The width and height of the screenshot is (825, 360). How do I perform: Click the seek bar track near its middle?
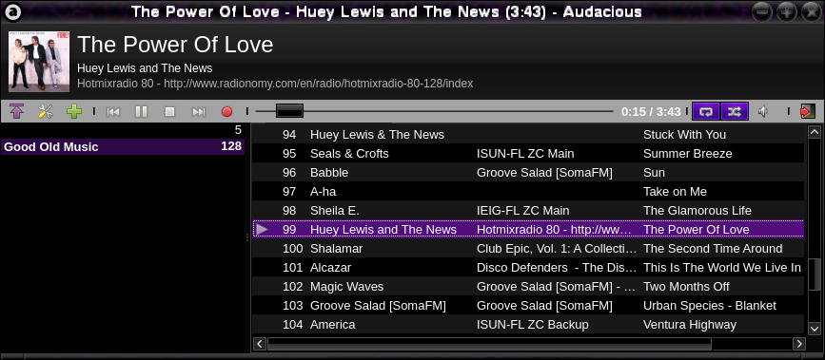(x=434, y=111)
